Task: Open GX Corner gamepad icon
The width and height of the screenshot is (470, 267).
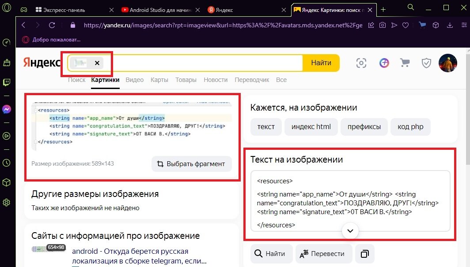Action: [24, 10]
